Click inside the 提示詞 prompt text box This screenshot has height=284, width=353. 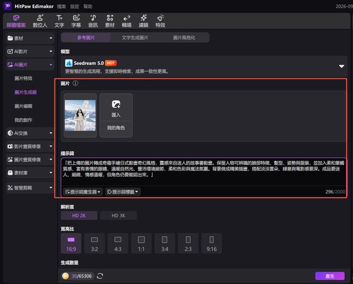(203, 172)
